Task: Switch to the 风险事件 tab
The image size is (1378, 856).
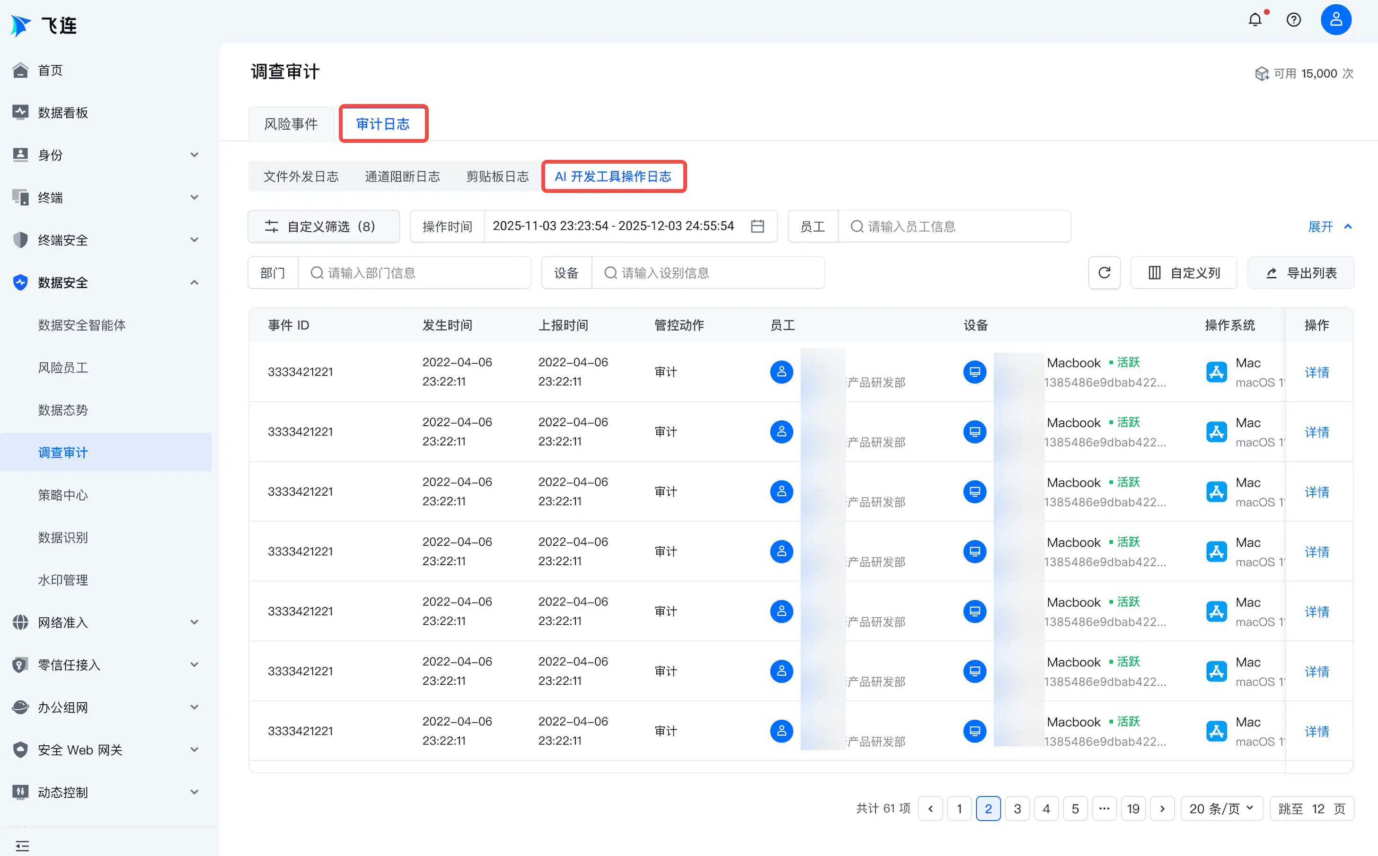Action: 291,124
